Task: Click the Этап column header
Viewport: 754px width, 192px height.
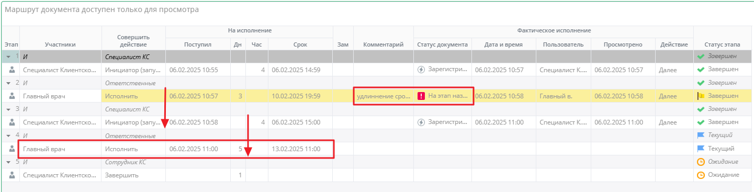Action: pos(11,44)
